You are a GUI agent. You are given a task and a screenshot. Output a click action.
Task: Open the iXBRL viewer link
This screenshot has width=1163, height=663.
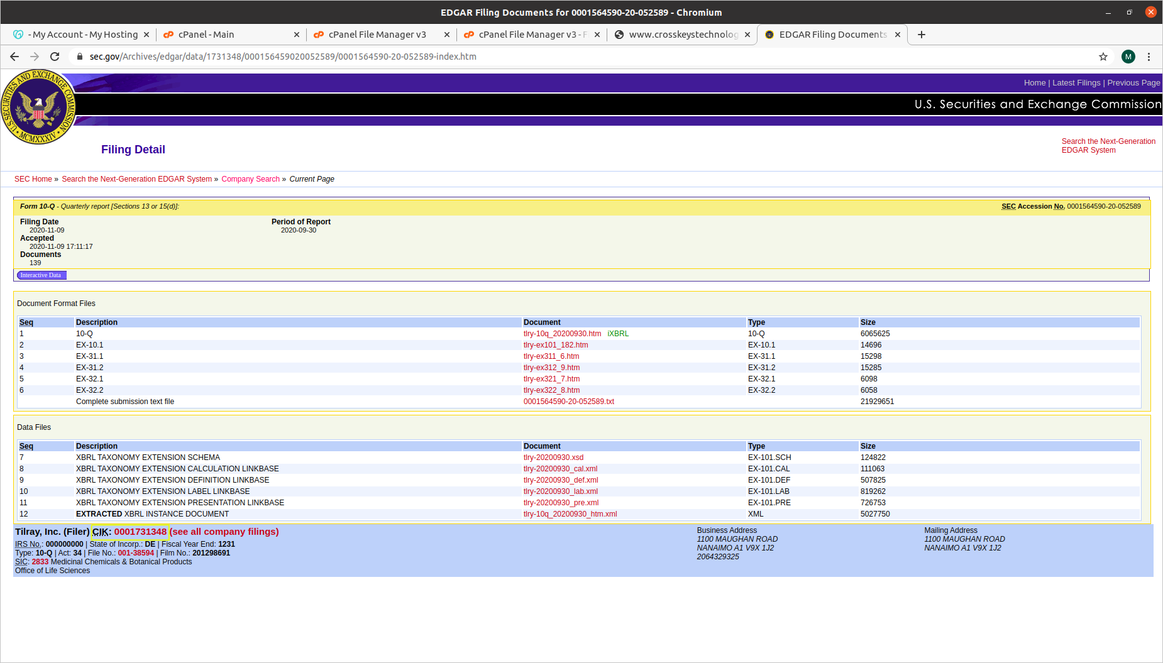click(617, 334)
